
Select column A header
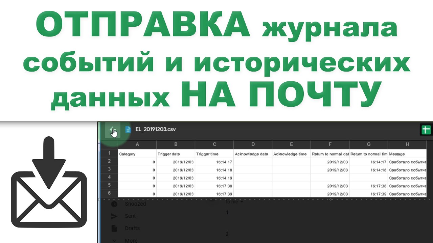137,144
